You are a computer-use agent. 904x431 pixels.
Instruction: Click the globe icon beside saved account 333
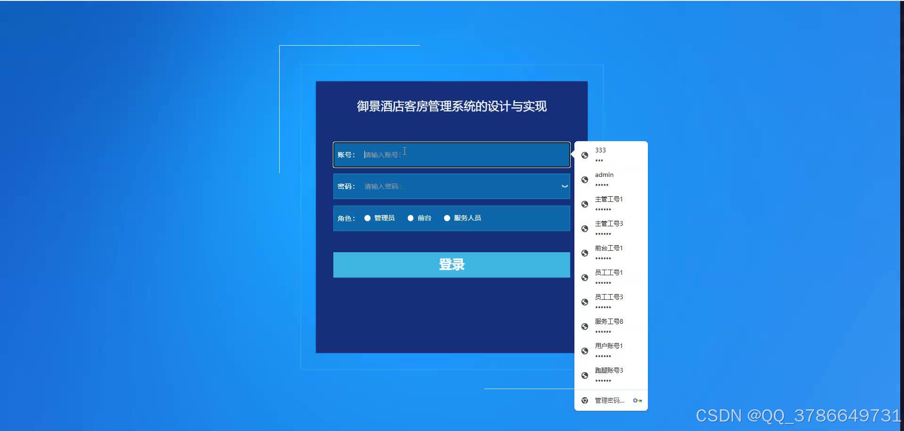(585, 155)
